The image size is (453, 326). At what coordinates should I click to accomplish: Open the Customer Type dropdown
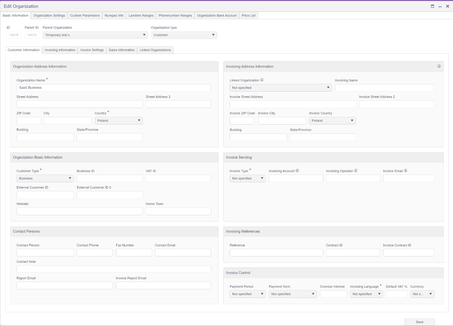coord(45,178)
